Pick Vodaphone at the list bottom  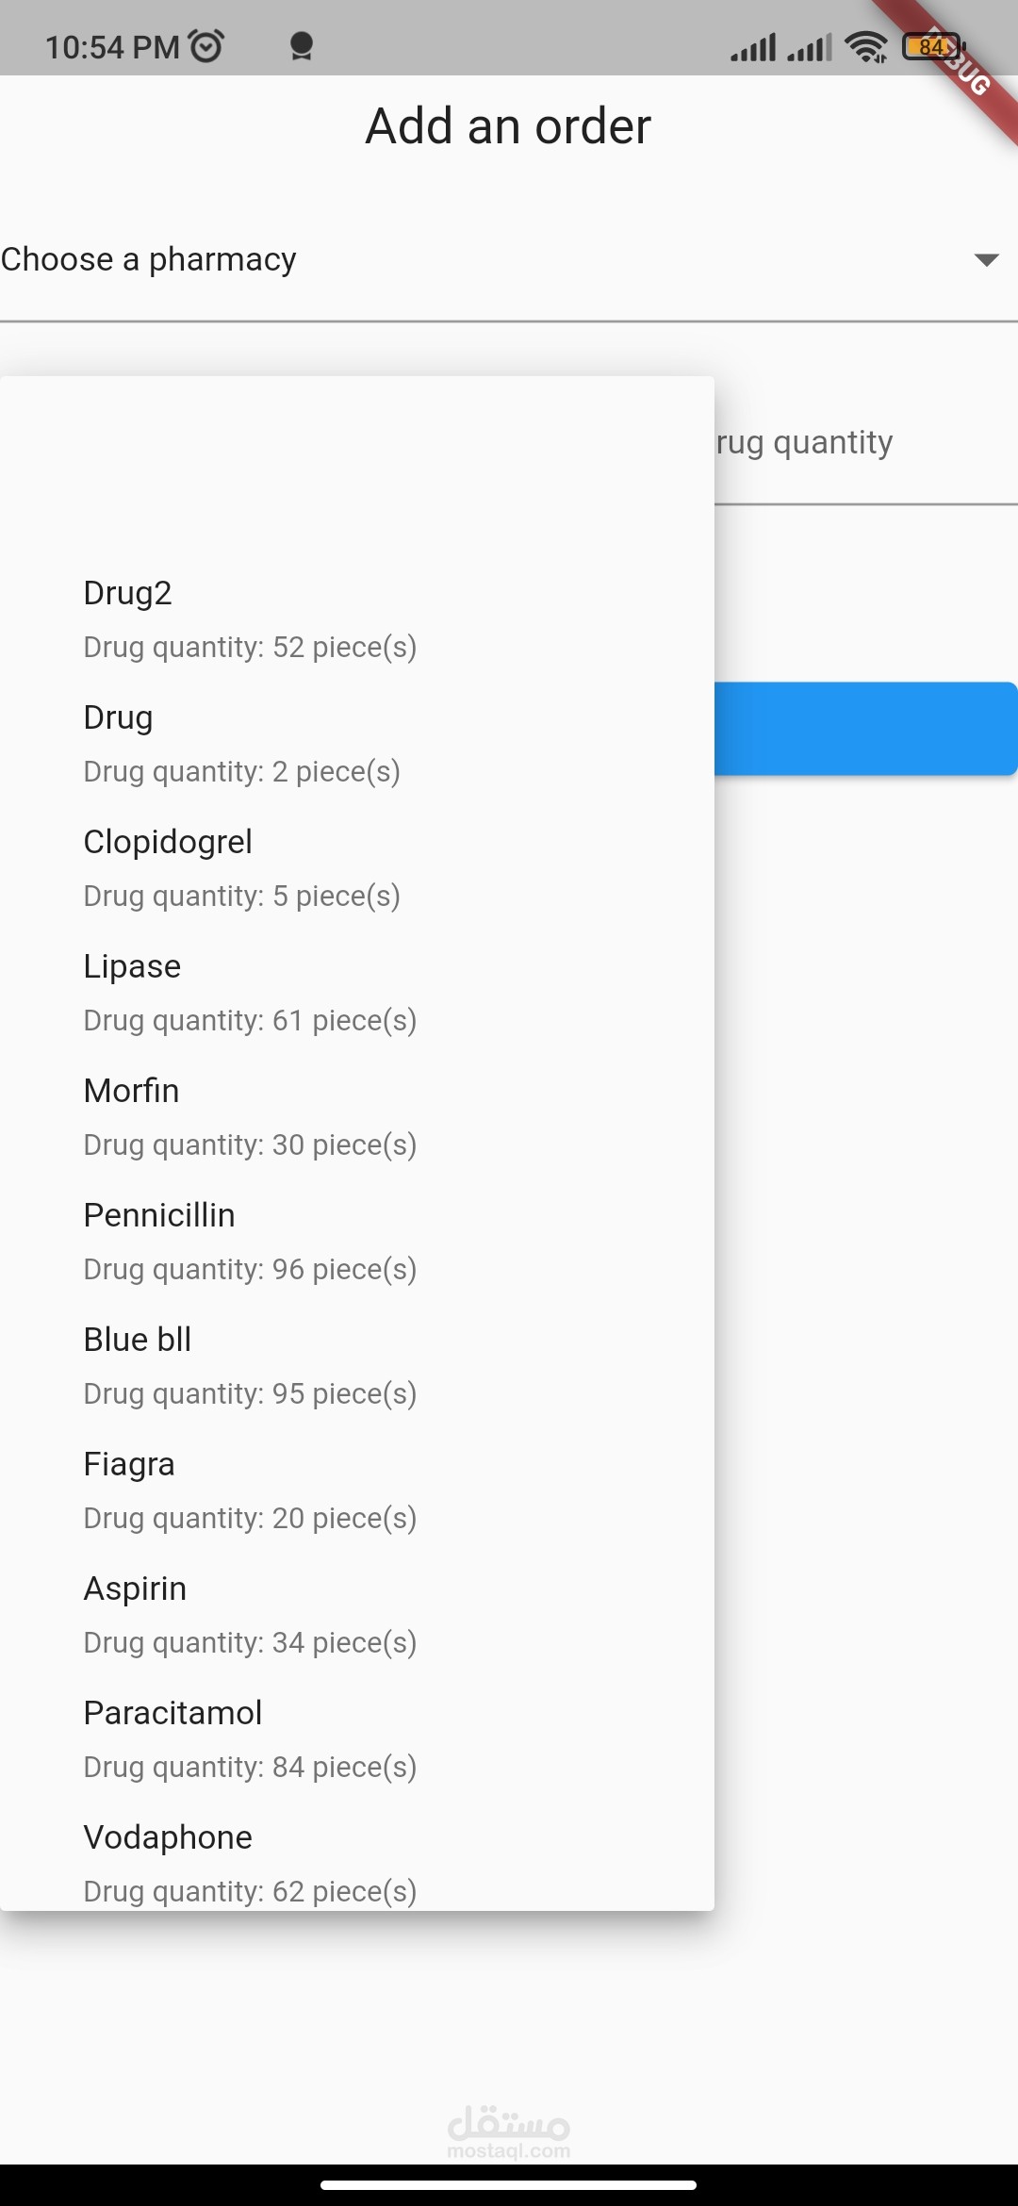250,1862
